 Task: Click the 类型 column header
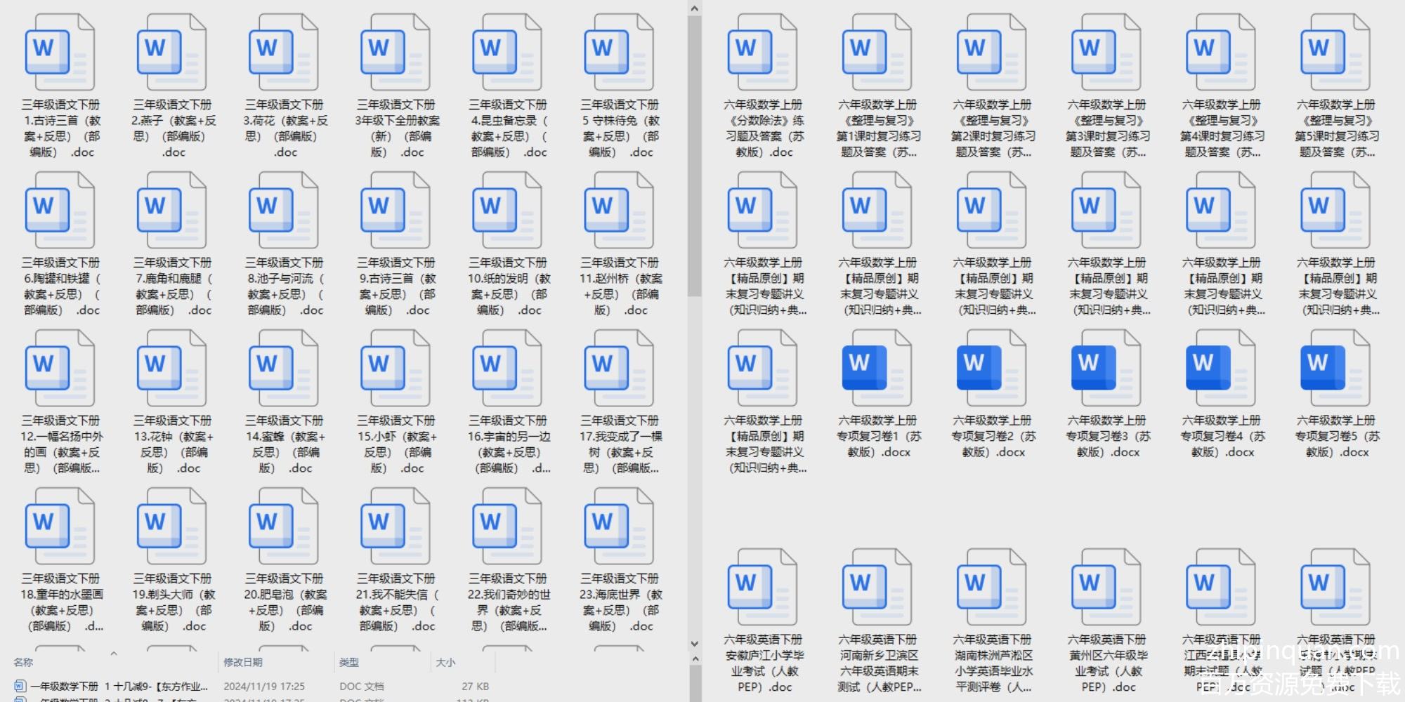pyautogui.click(x=349, y=662)
